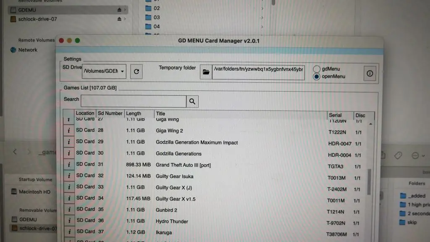
Task: Refresh the SD drive list
Action: tap(136, 71)
